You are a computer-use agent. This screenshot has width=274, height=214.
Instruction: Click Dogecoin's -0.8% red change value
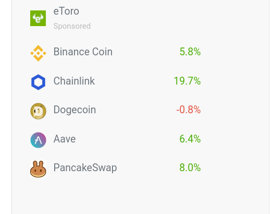[189, 110]
